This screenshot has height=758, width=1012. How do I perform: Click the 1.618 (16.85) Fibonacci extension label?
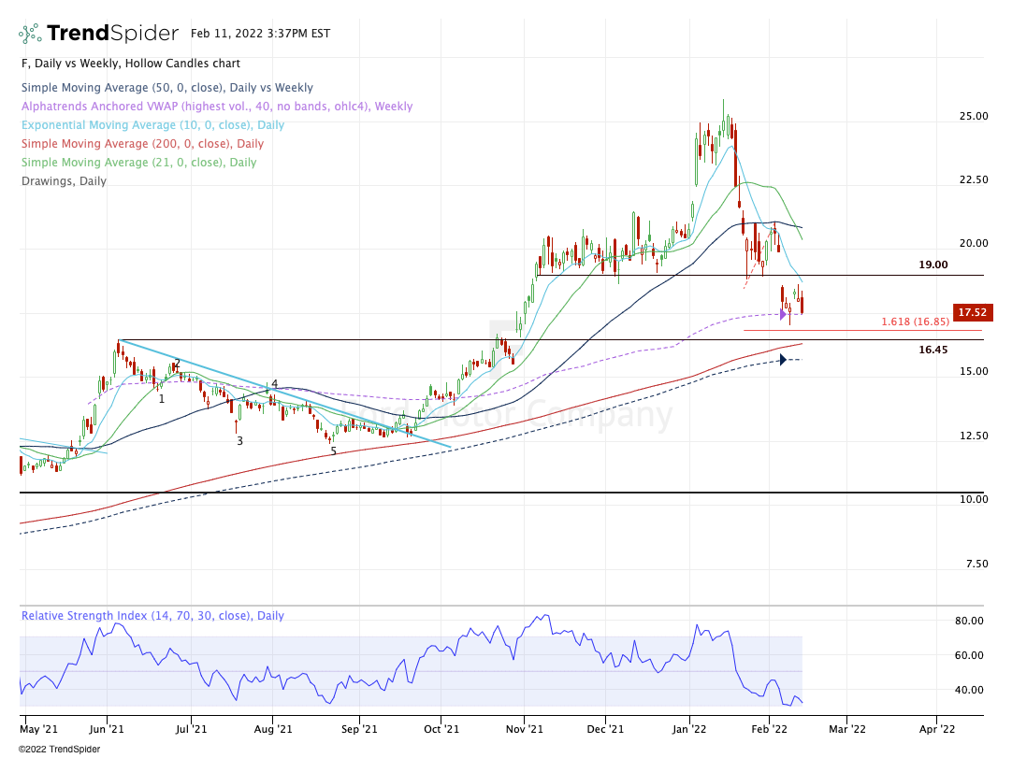tap(916, 322)
